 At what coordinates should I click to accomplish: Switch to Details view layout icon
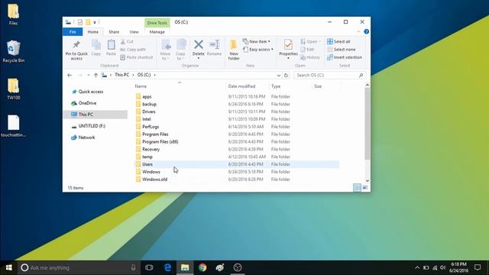tap(357, 187)
